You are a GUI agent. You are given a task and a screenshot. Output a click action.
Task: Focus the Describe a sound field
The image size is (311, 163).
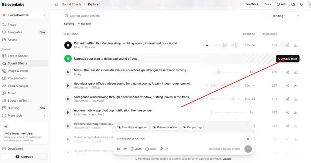click(x=179, y=139)
